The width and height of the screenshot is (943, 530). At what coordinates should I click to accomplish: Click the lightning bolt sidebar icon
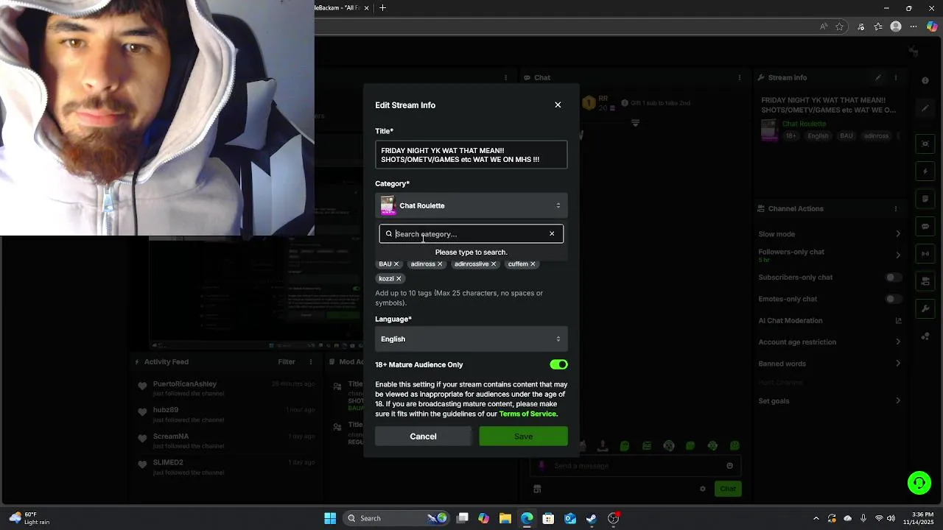pyautogui.click(x=925, y=172)
